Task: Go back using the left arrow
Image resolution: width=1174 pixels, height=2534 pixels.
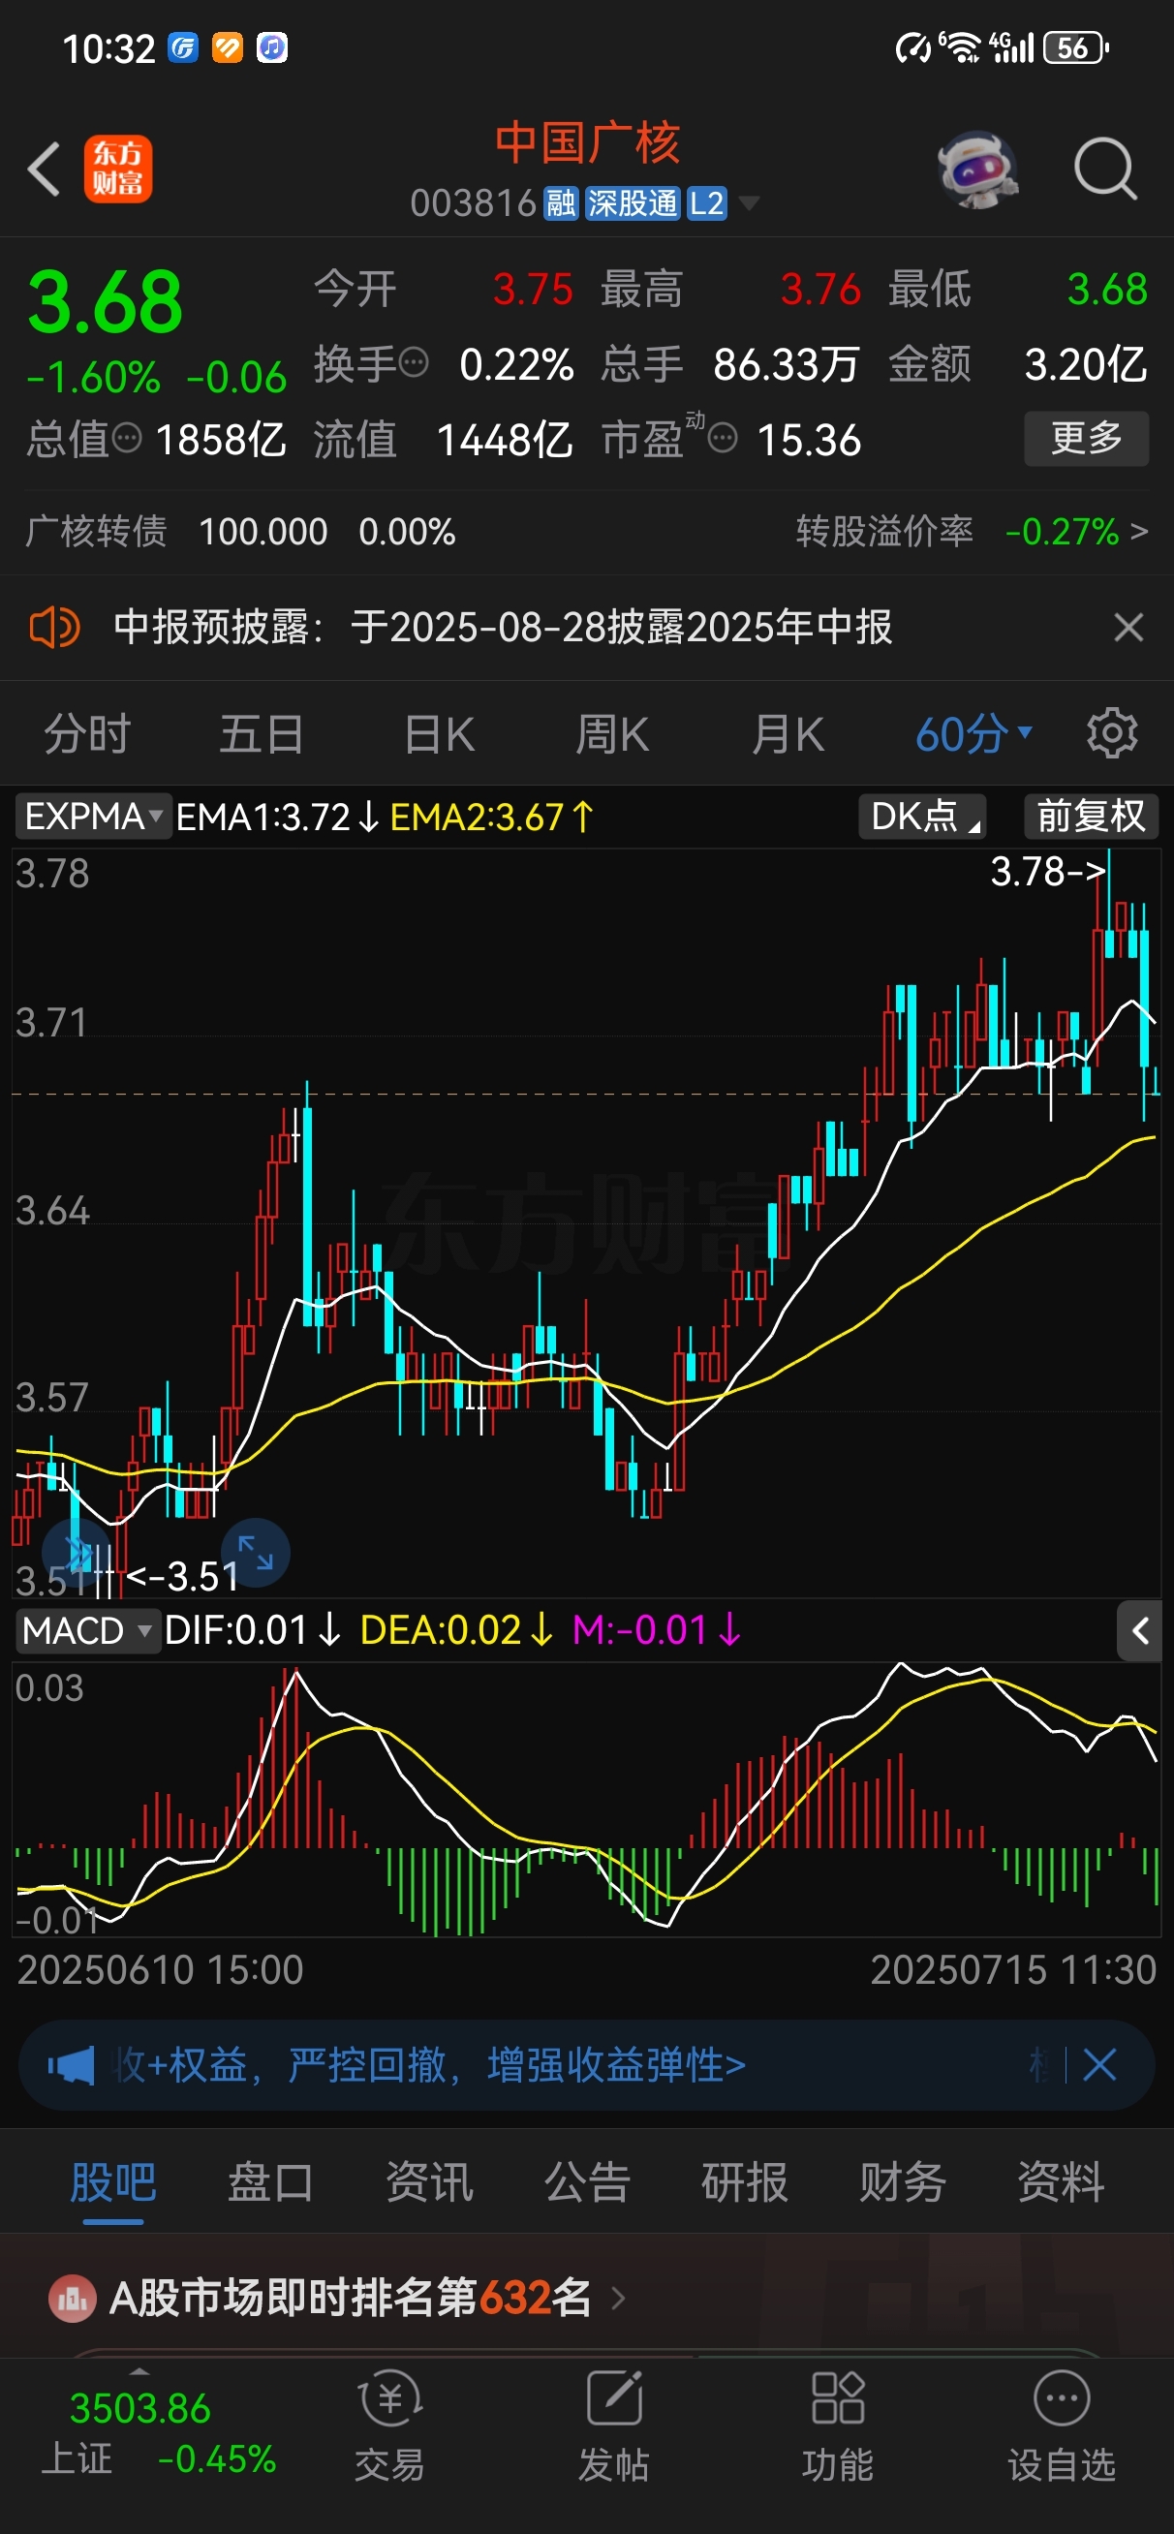Action: (x=45, y=170)
